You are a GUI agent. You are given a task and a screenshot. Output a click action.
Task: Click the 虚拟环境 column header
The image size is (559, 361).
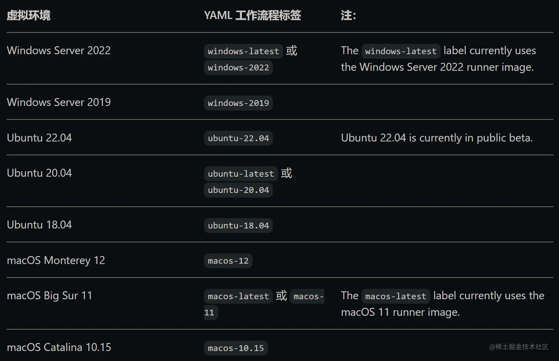[x=28, y=16]
